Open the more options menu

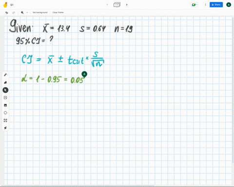pyautogui.click(x=205, y=5)
